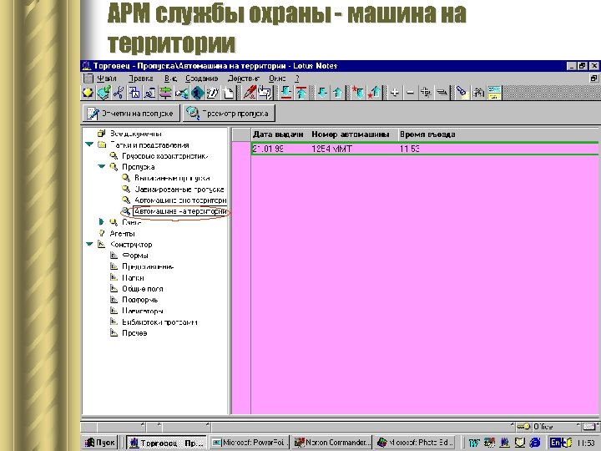This screenshot has height=451, width=601.
Task: Open the Файл menu
Action: coord(106,79)
